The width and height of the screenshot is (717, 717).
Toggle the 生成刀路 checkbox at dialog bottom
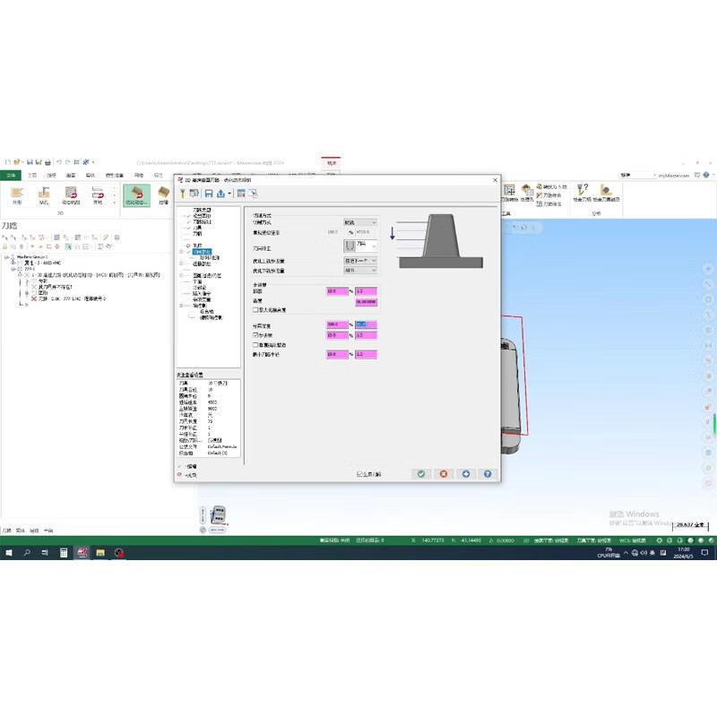[359, 474]
